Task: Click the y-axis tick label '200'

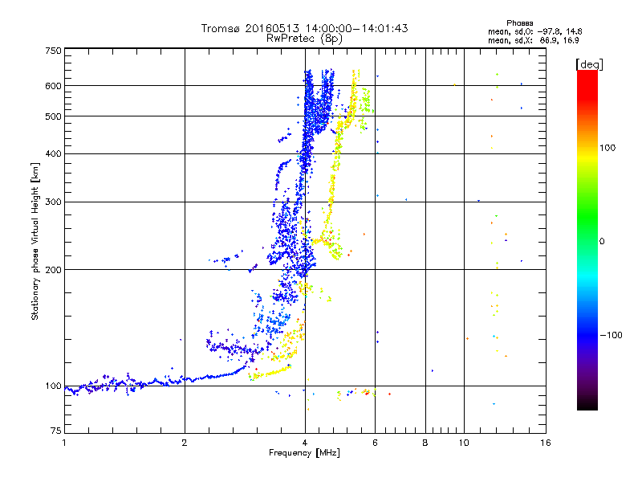Action: 54,270
